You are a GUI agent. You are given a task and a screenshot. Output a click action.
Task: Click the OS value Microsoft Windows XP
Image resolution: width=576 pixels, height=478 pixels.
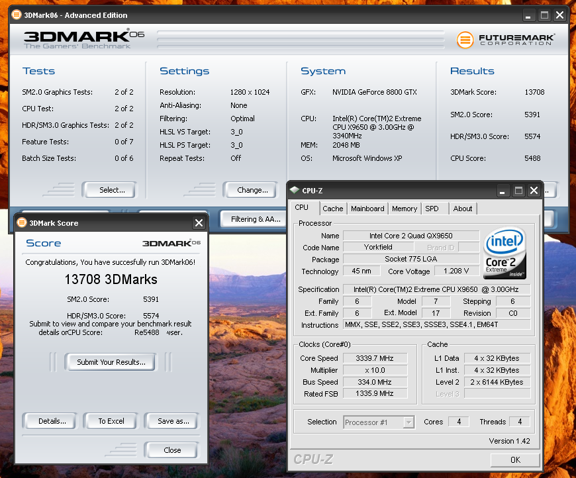(x=367, y=158)
